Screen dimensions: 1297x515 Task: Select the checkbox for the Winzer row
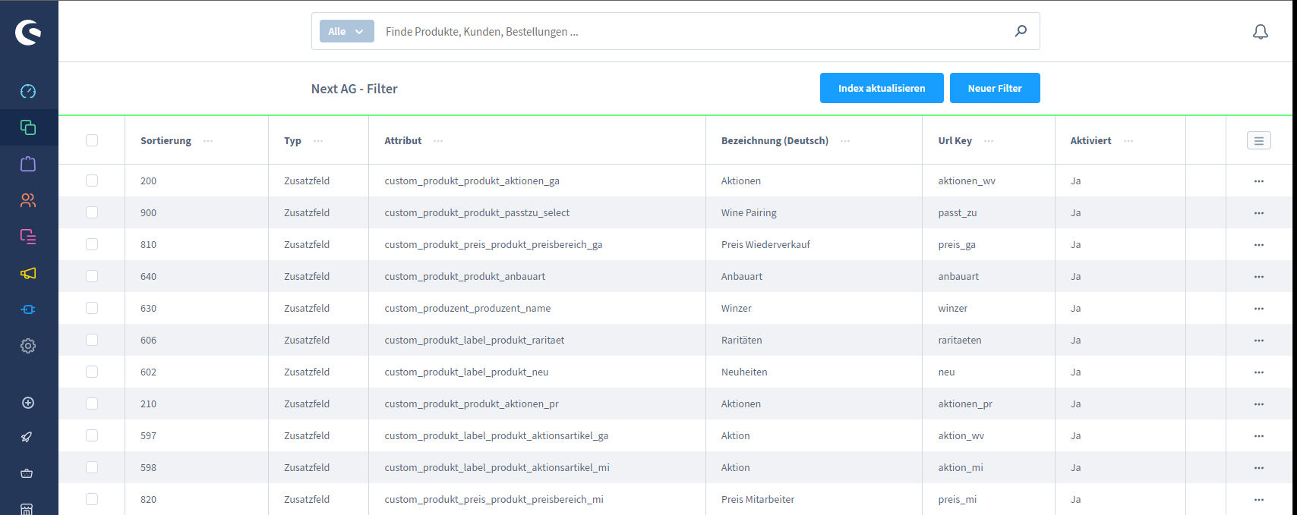[92, 308]
